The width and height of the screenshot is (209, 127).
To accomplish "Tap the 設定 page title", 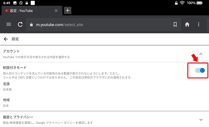I will [15, 39].
